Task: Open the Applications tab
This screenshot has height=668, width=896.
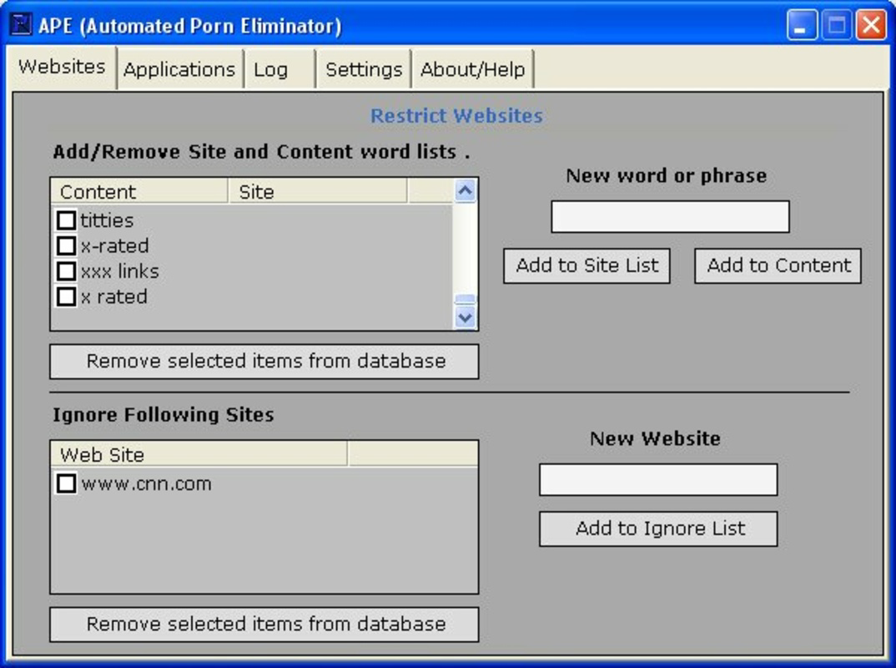Action: [x=179, y=70]
